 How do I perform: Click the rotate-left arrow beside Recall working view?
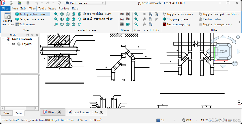pyautogui.click(x=79, y=19)
